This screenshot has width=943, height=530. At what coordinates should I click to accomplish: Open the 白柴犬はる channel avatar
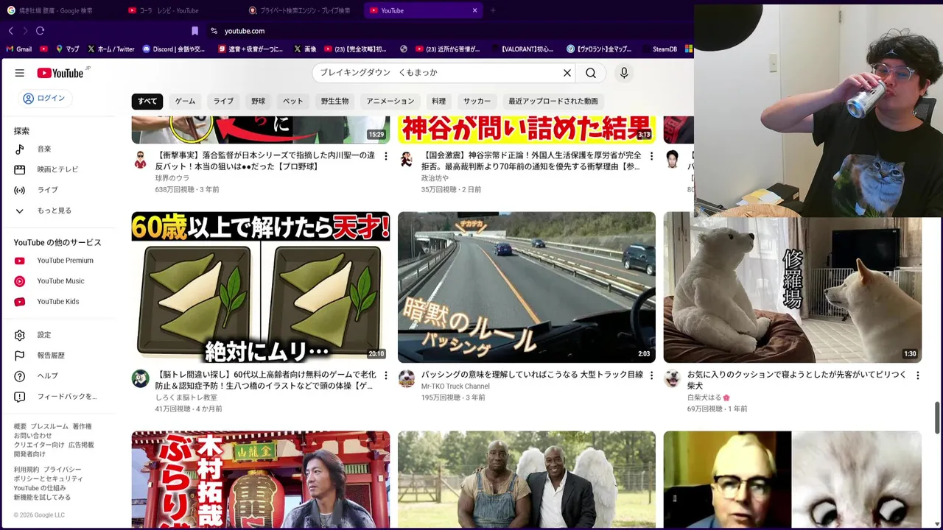[672, 379]
